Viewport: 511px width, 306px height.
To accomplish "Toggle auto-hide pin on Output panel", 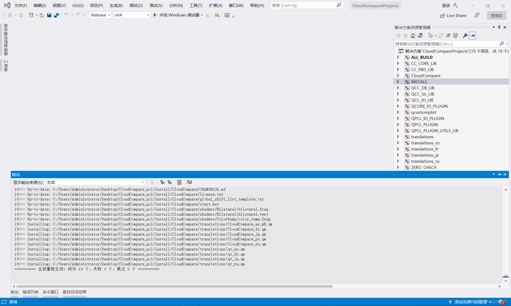I will [x=499, y=174].
